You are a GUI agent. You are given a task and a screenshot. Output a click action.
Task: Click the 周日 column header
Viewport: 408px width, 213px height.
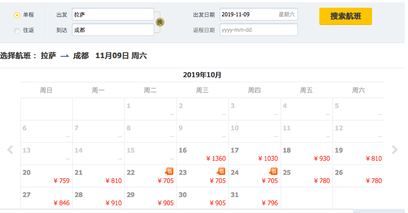pos(46,90)
